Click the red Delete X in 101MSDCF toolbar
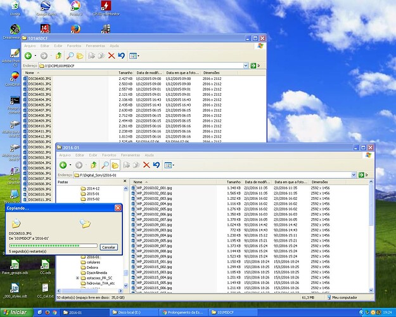This screenshot has width=396, height=317. [x=112, y=56]
